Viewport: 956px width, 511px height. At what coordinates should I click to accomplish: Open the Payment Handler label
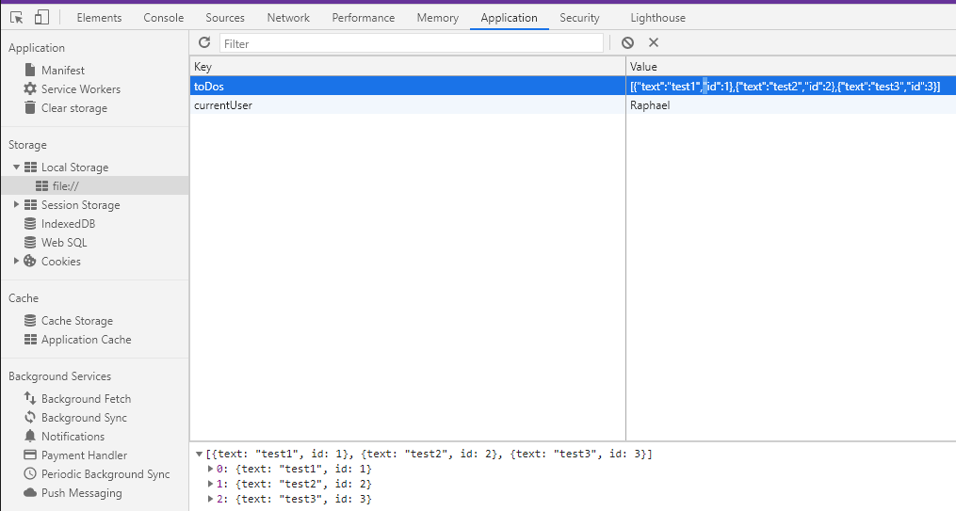[x=84, y=455]
